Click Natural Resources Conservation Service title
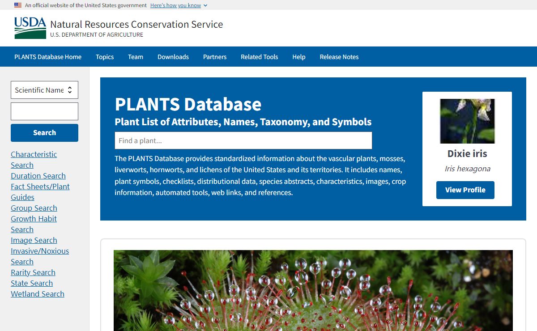Image resolution: width=537 pixels, height=331 pixels. click(x=136, y=24)
